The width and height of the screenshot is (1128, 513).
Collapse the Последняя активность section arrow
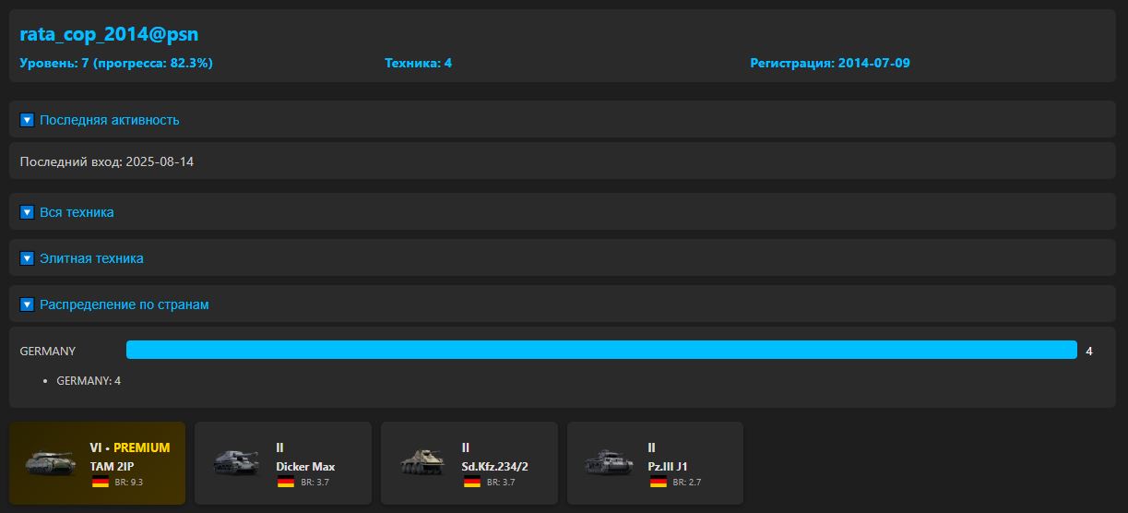click(x=27, y=120)
